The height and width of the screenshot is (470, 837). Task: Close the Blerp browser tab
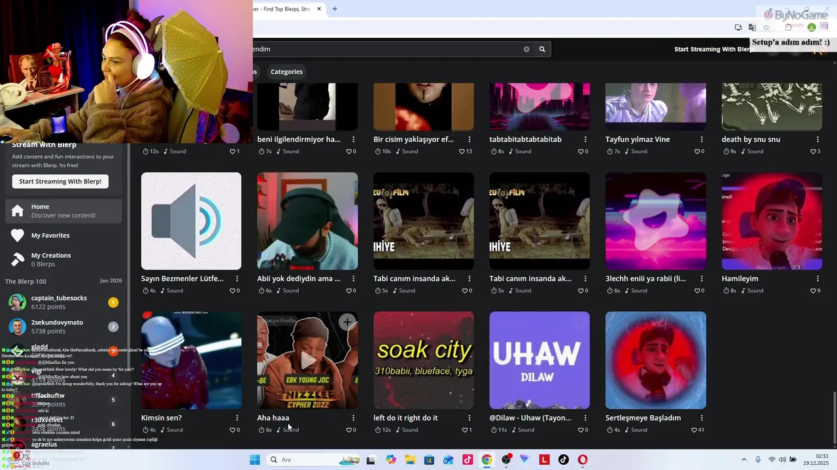pyautogui.click(x=319, y=9)
